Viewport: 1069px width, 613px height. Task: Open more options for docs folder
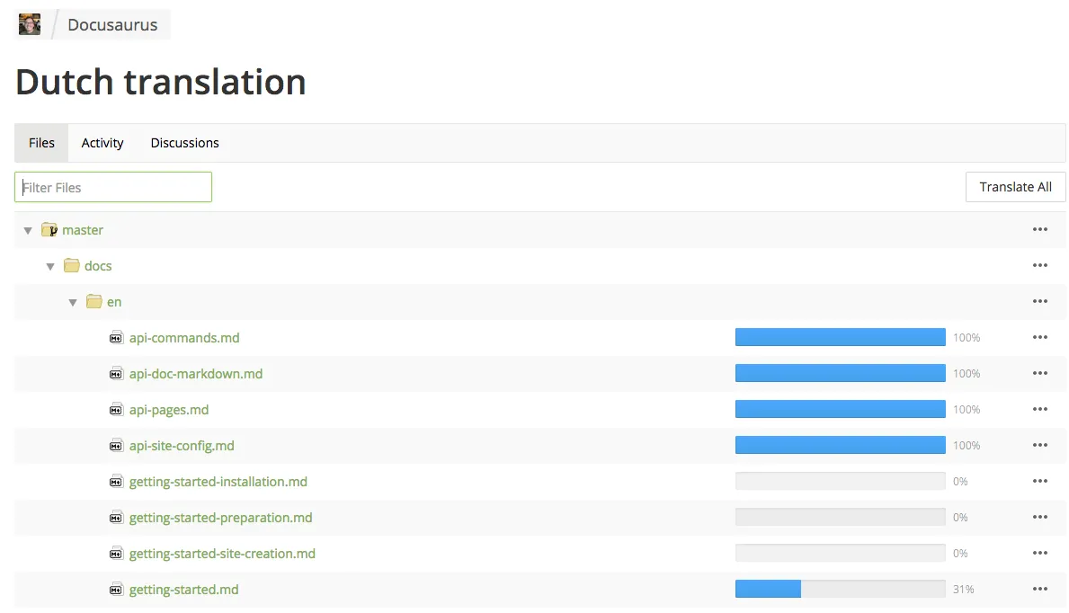(1039, 265)
